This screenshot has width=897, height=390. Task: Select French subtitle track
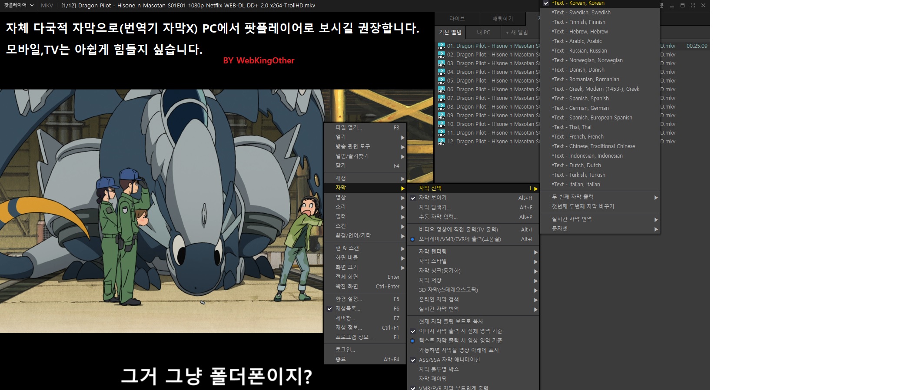tap(600, 137)
